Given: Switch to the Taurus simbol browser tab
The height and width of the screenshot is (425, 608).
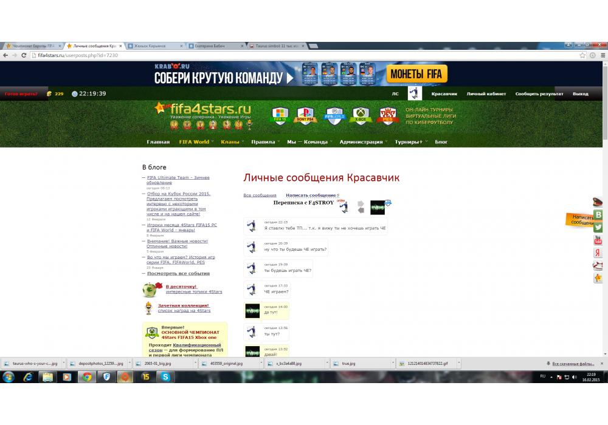Looking at the screenshot, I should [x=275, y=46].
